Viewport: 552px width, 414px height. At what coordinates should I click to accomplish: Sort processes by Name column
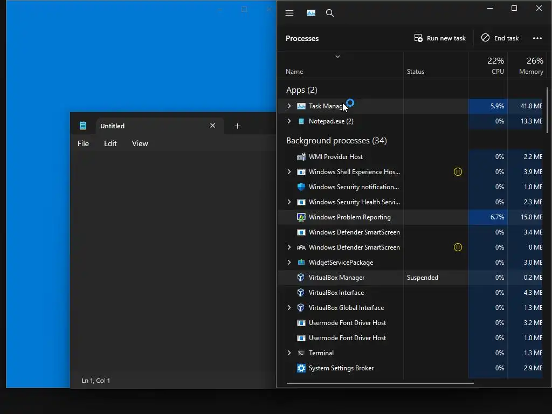click(x=294, y=72)
